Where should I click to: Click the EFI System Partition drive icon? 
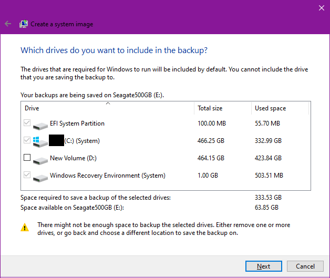(40, 125)
